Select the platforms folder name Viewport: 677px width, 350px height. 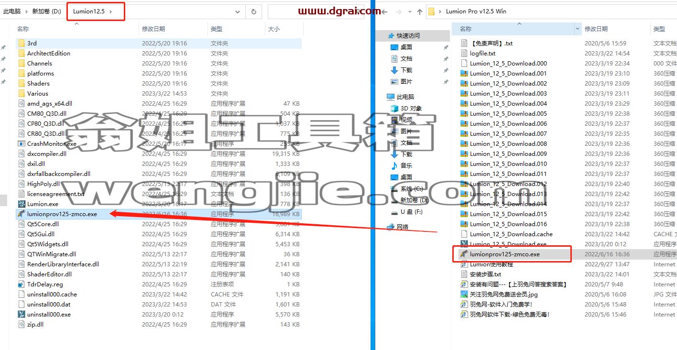[x=41, y=73]
